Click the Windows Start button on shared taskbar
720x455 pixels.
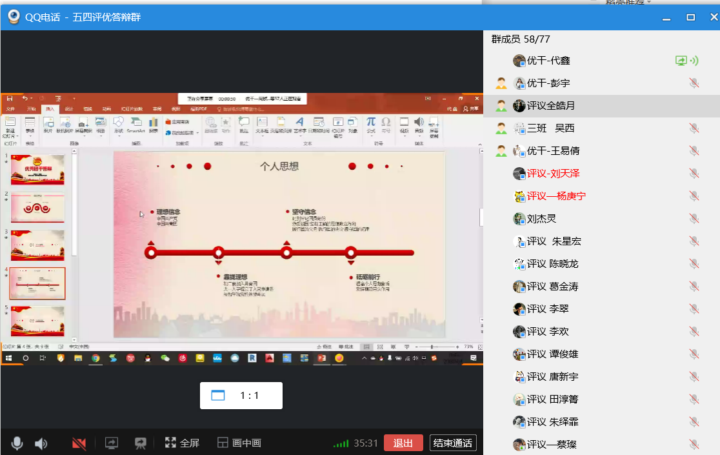tap(8, 358)
